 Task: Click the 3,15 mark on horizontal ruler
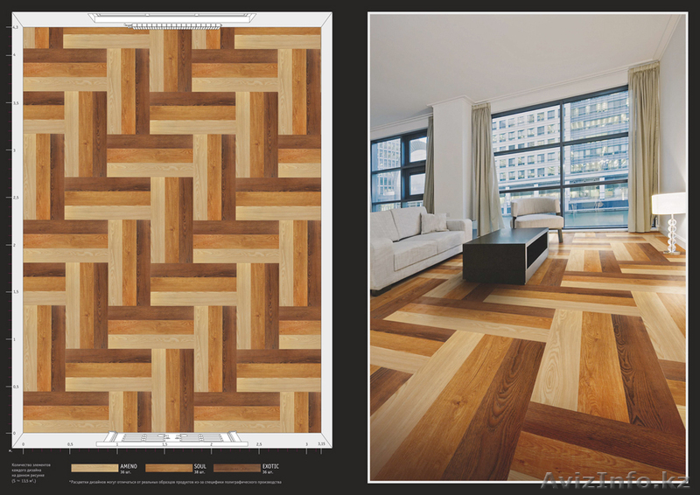point(322,444)
